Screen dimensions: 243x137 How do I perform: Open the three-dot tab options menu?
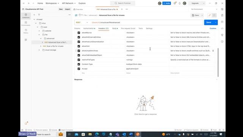[x=126, y=9]
